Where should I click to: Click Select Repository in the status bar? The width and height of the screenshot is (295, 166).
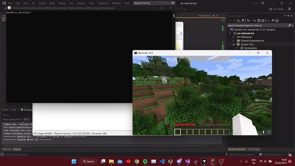click(x=271, y=154)
